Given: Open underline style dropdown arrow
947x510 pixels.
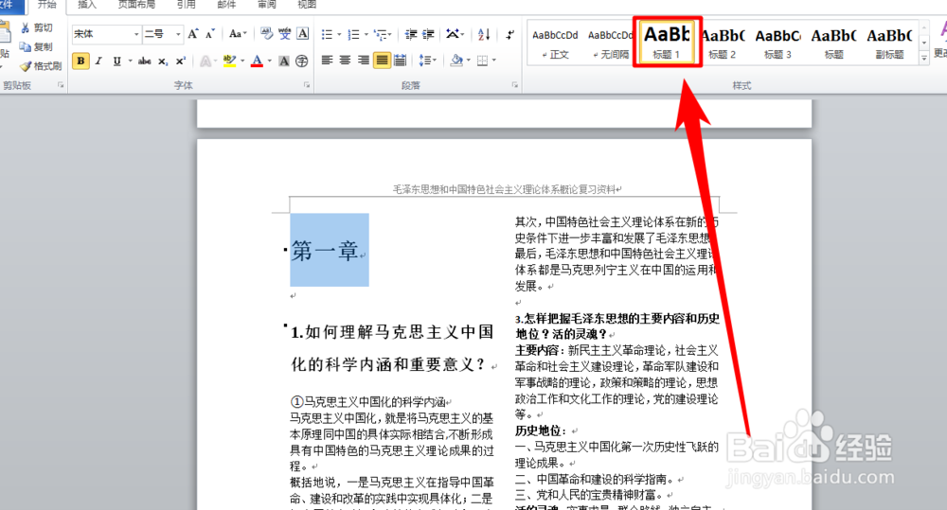Looking at the screenshot, I should (130, 61).
